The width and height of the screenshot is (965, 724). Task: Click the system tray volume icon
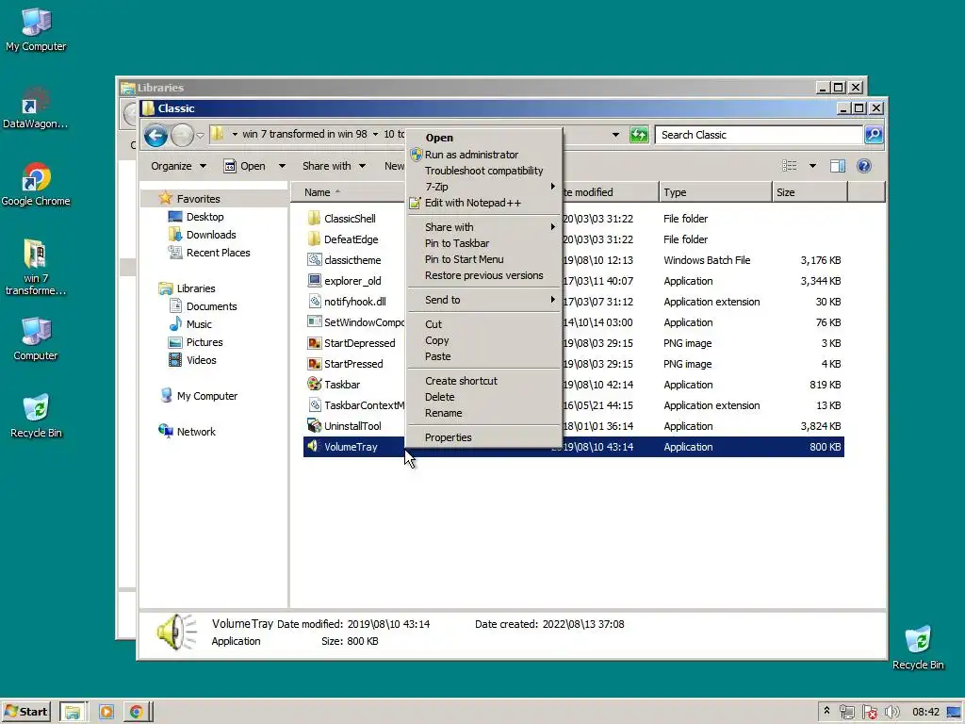[891, 712]
